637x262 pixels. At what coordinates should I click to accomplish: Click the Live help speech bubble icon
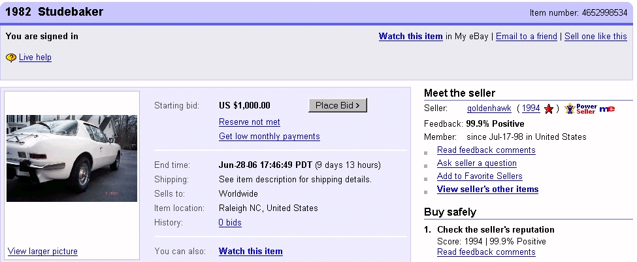tap(11, 57)
